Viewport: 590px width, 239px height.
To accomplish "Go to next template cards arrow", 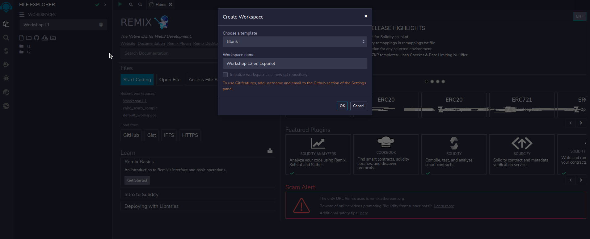I will click(581, 123).
